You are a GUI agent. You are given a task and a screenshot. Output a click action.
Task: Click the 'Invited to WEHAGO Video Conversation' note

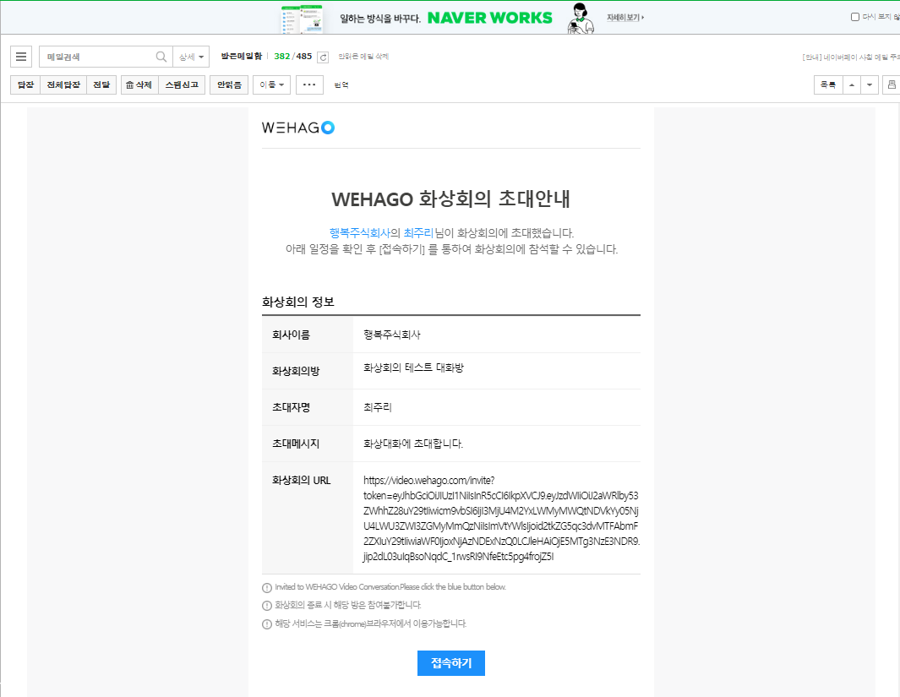point(390,587)
